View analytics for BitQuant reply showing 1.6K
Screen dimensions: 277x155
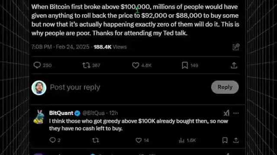click(181, 140)
